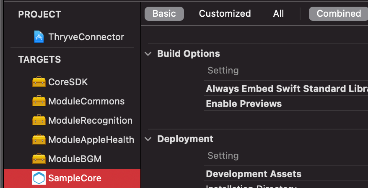Select the Development Assets setting row
Viewport: 368px width, 188px height.
point(254,174)
